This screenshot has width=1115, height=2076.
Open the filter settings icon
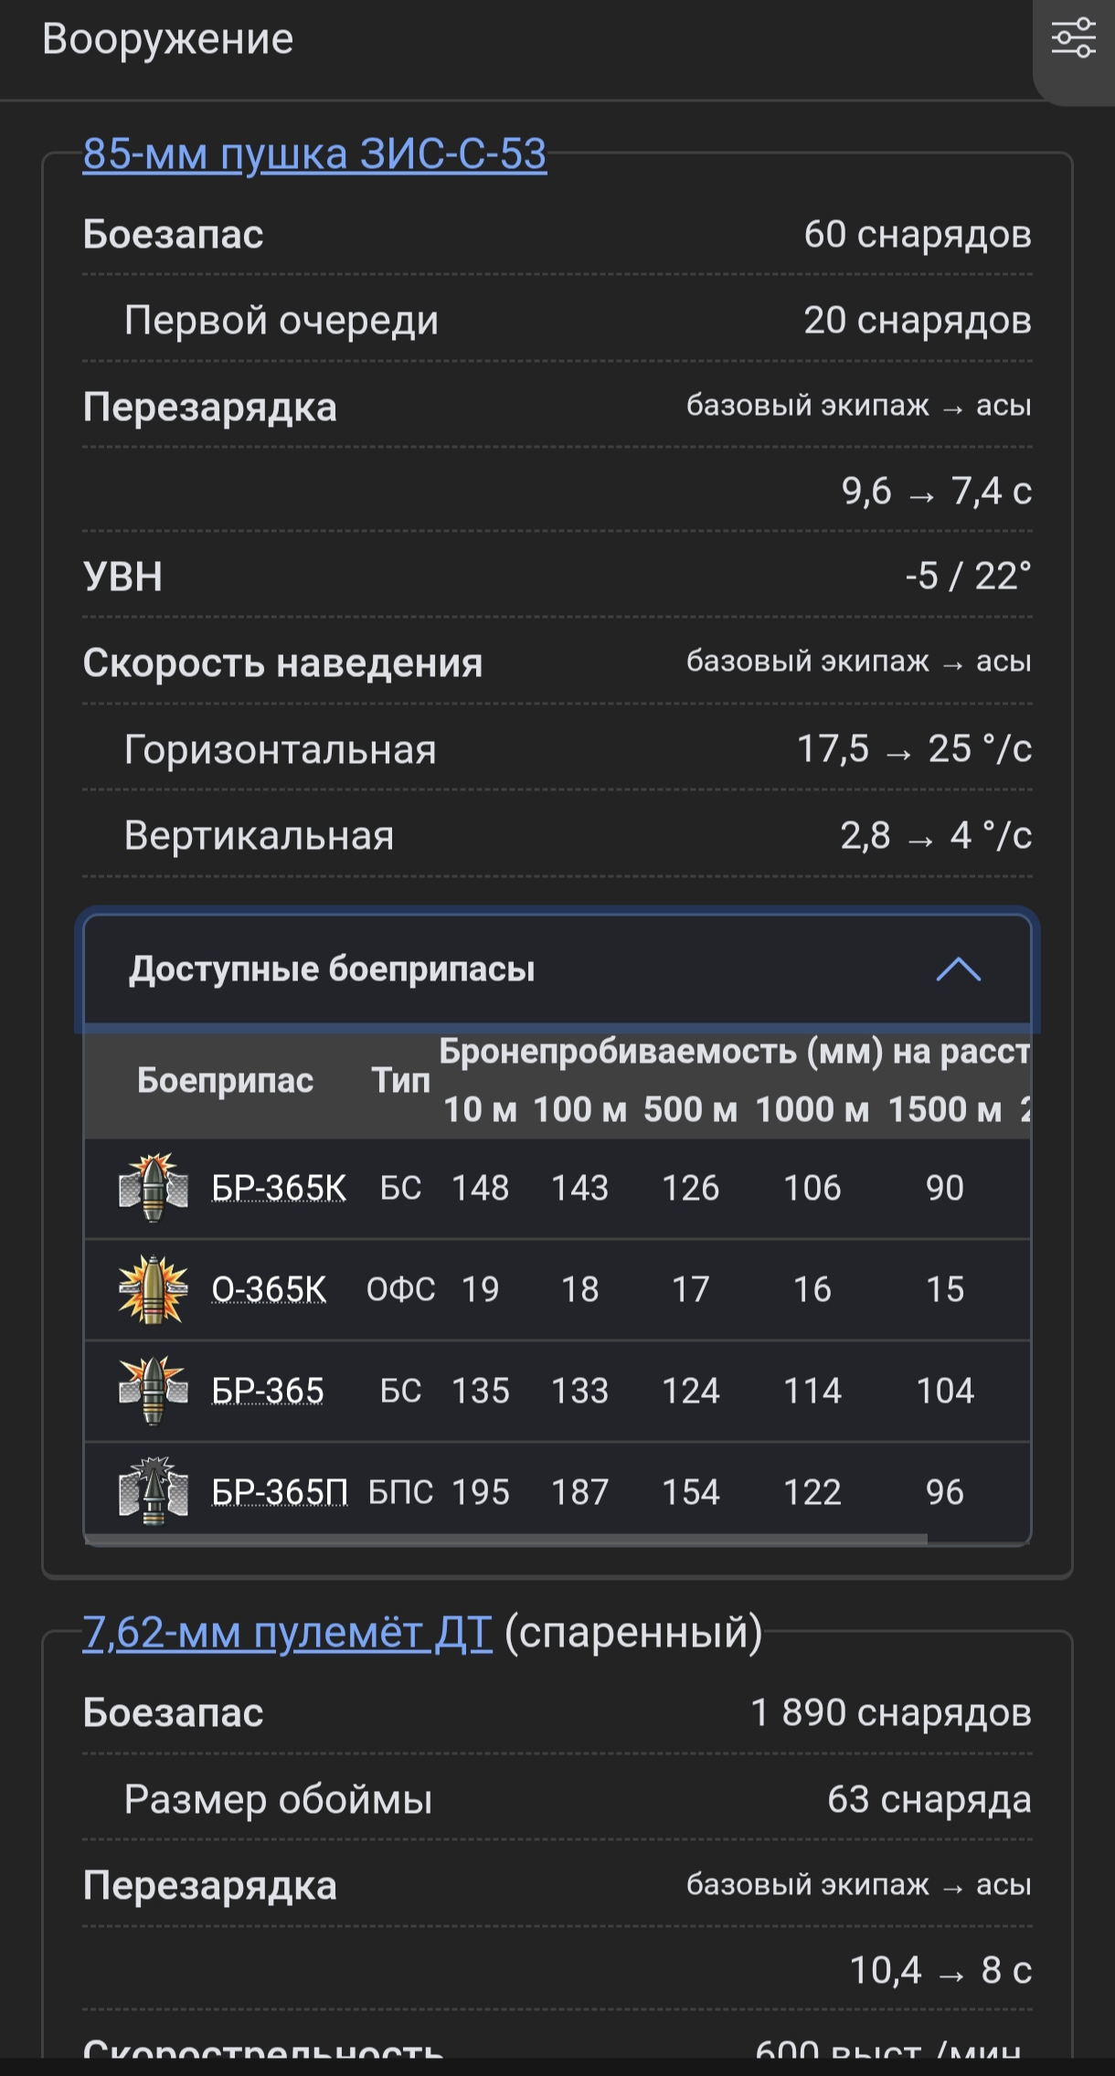coord(1073,38)
